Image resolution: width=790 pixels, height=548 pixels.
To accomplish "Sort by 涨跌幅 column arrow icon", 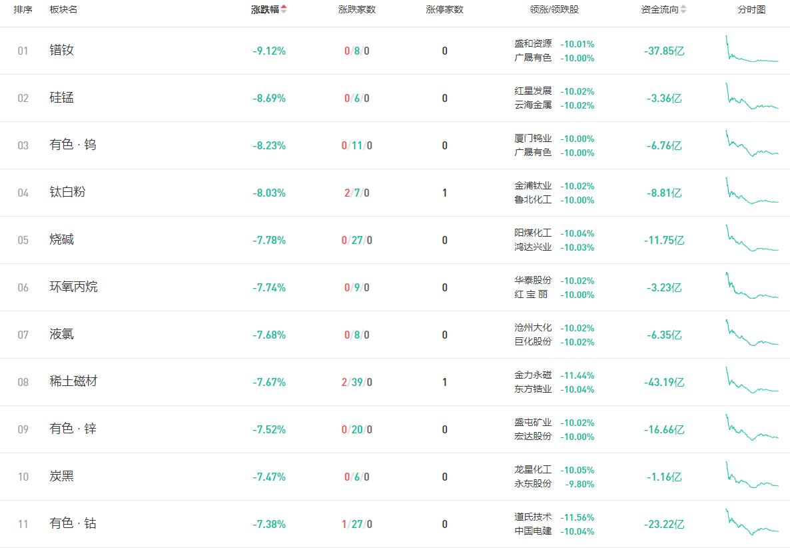I will click(284, 9).
